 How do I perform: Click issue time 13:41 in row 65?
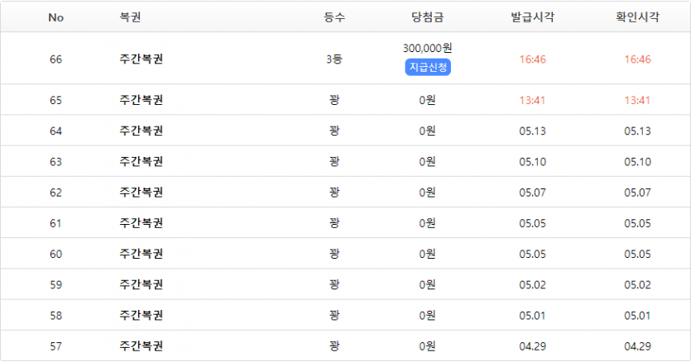(x=532, y=100)
